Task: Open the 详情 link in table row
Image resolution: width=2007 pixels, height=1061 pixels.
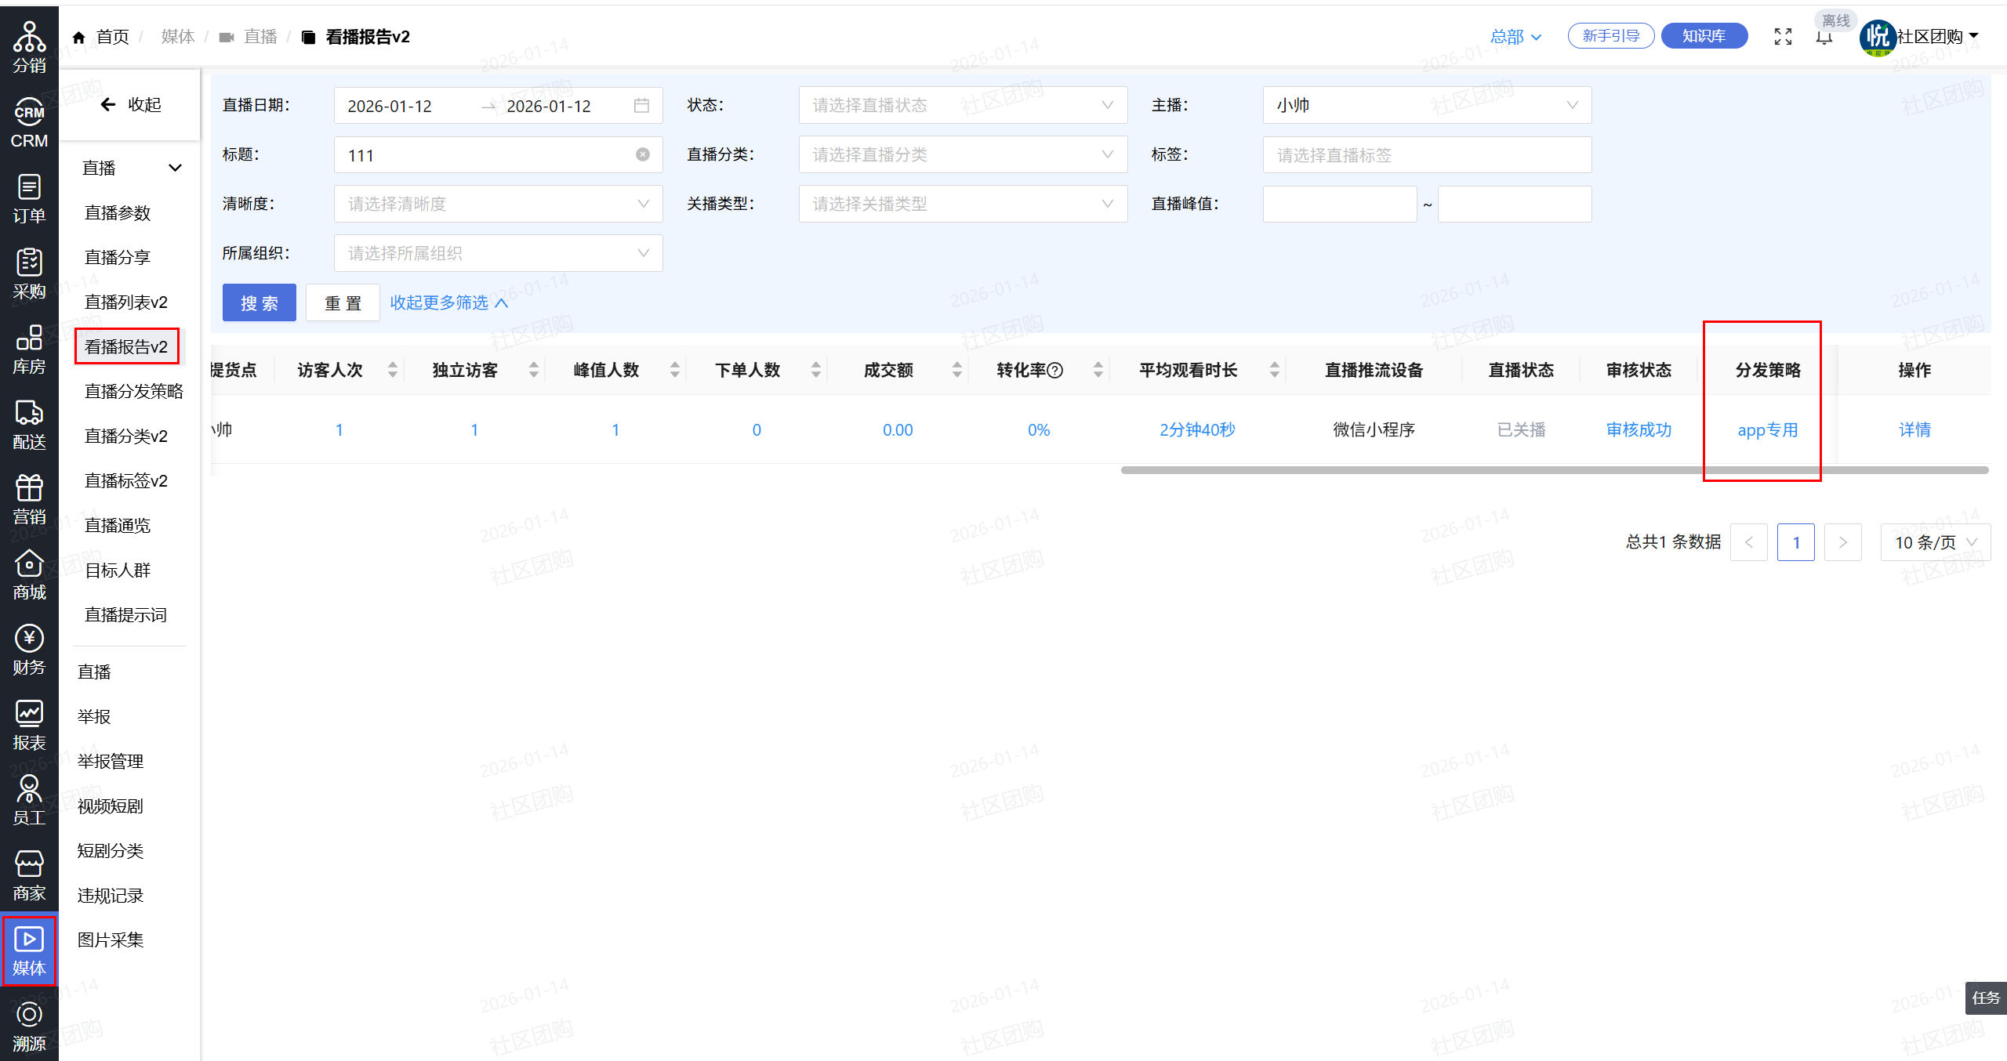Action: coord(1914,429)
